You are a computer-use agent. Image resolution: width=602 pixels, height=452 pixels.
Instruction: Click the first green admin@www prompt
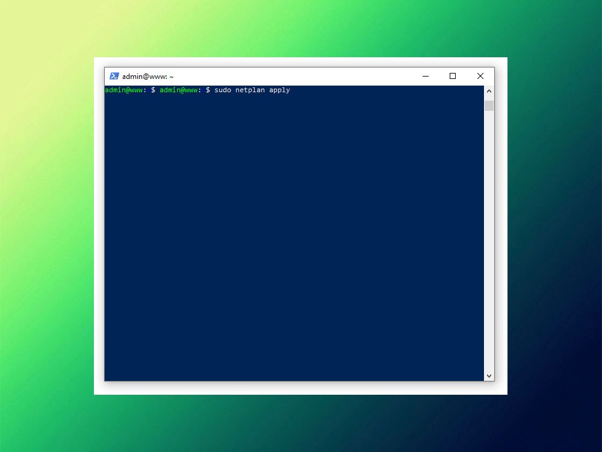123,90
